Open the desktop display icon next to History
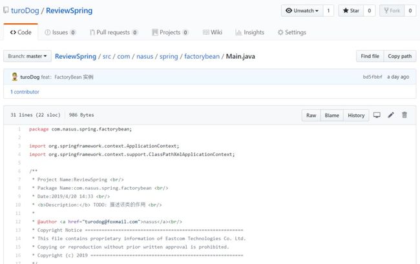420x264 pixels. [x=377, y=115]
